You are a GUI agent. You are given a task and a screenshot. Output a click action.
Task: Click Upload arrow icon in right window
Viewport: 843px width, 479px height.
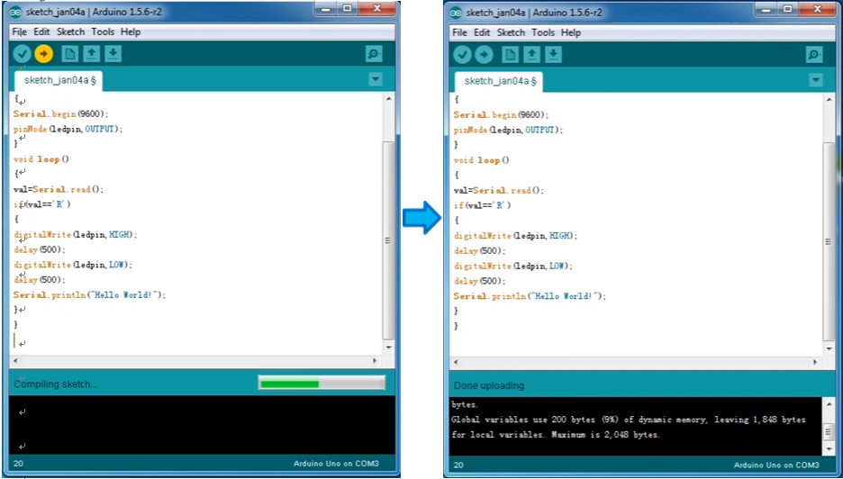tap(484, 55)
